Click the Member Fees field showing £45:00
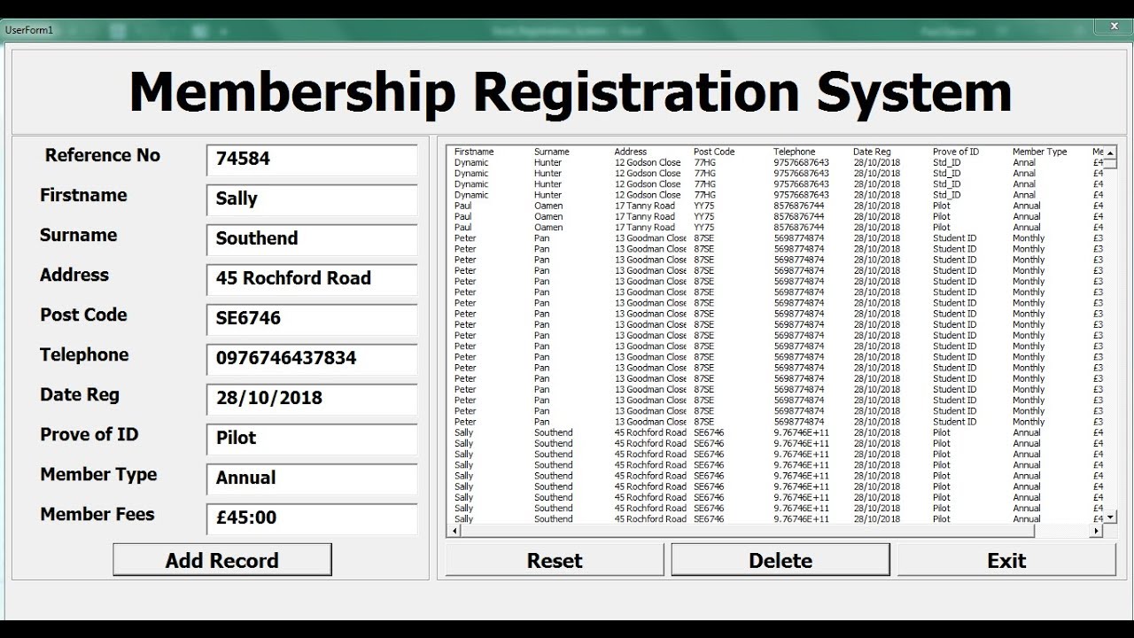Screen dimensions: 1134x638 coord(312,519)
